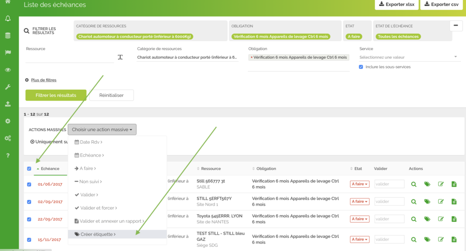The image size is (466, 251).
Task: Expand the Service 'Sélectionnez une valeur' dropdown
Action: point(408,57)
